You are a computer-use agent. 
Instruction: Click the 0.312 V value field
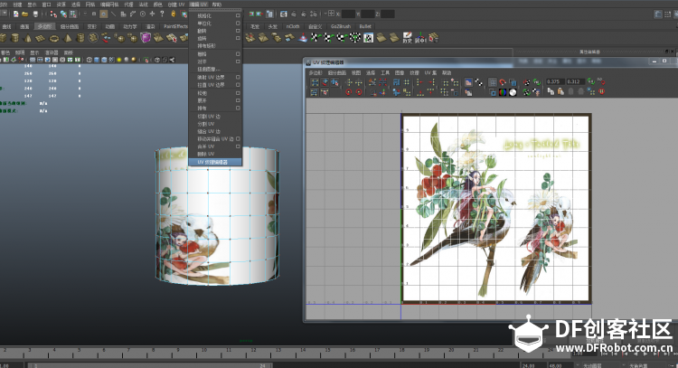(575, 81)
